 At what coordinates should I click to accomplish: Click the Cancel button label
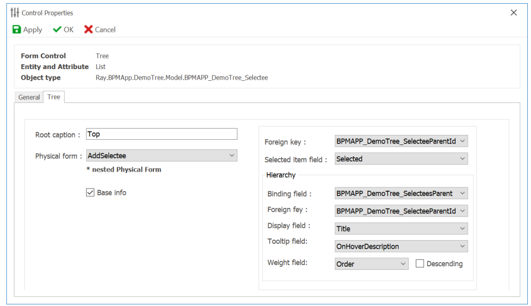[105, 30]
